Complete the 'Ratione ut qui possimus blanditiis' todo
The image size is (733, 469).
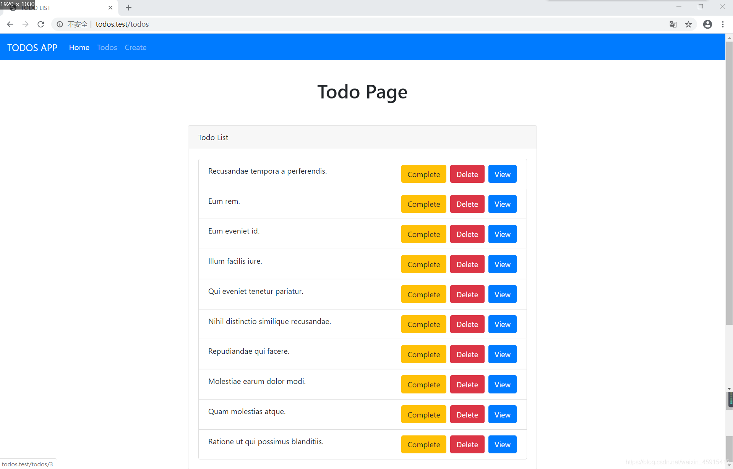tap(423, 444)
